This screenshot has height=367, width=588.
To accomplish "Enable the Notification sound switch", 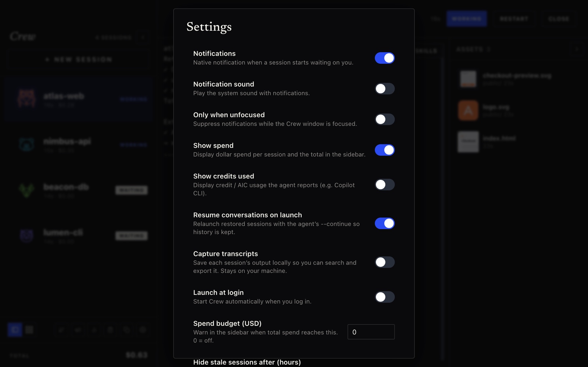I will pyautogui.click(x=384, y=88).
